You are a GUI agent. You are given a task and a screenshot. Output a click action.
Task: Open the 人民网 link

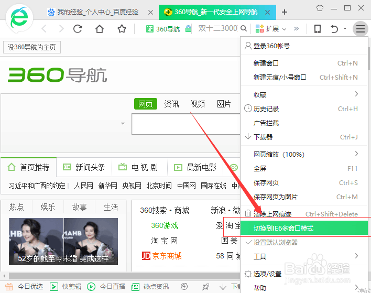coord(83,186)
